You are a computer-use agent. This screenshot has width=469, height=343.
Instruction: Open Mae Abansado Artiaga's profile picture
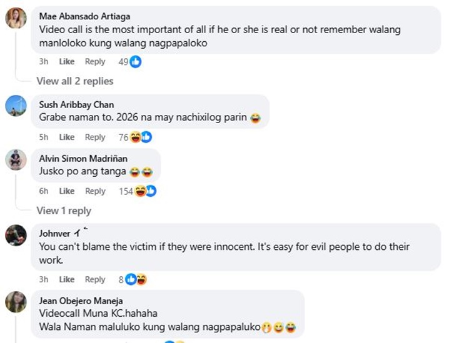16,18
